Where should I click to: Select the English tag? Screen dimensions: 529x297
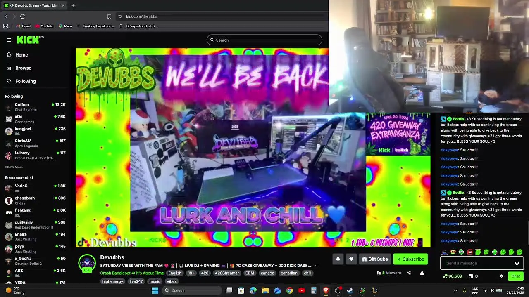174,273
